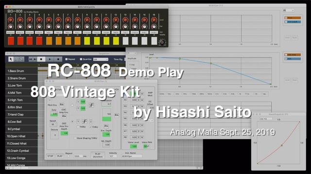The image size is (311, 174).
Task: Click the Velocity value field showing 127
Action: click(113, 156)
